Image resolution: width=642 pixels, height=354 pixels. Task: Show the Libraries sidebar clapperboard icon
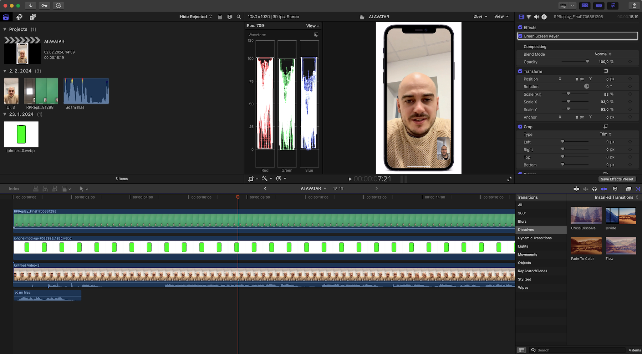point(6,17)
